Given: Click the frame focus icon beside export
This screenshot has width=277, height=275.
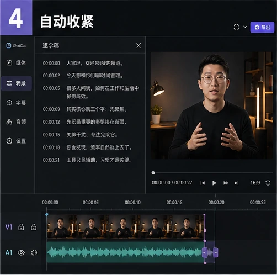Looking at the screenshot, I should point(236,27).
